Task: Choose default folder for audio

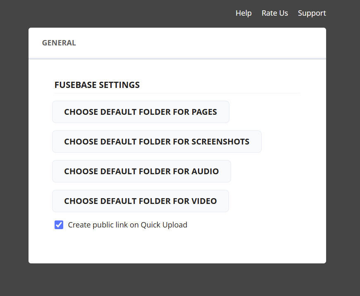Action: (x=141, y=171)
